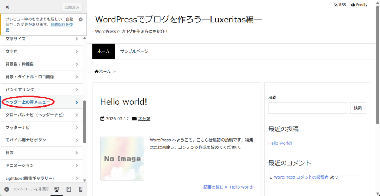380x196 pixels.
Task: Click the No Image post thumbnail
Action: pyautogui.click(x=122, y=159)
